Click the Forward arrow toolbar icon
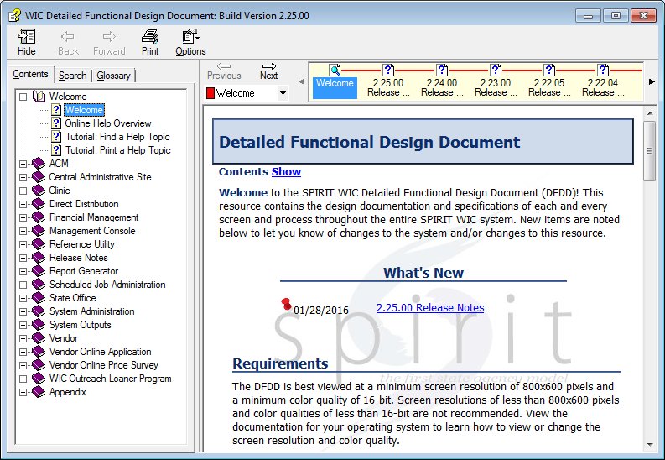The width and height of the screenshot is (665, 460). (x=109, y=36)
